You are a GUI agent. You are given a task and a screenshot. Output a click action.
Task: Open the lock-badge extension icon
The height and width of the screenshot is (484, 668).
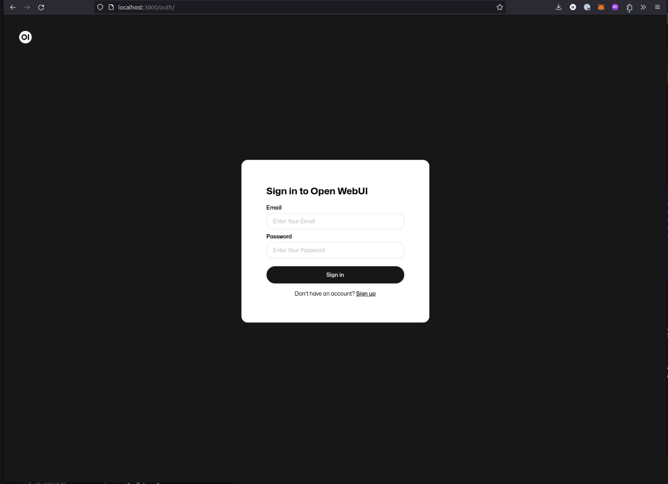(587, 7)
